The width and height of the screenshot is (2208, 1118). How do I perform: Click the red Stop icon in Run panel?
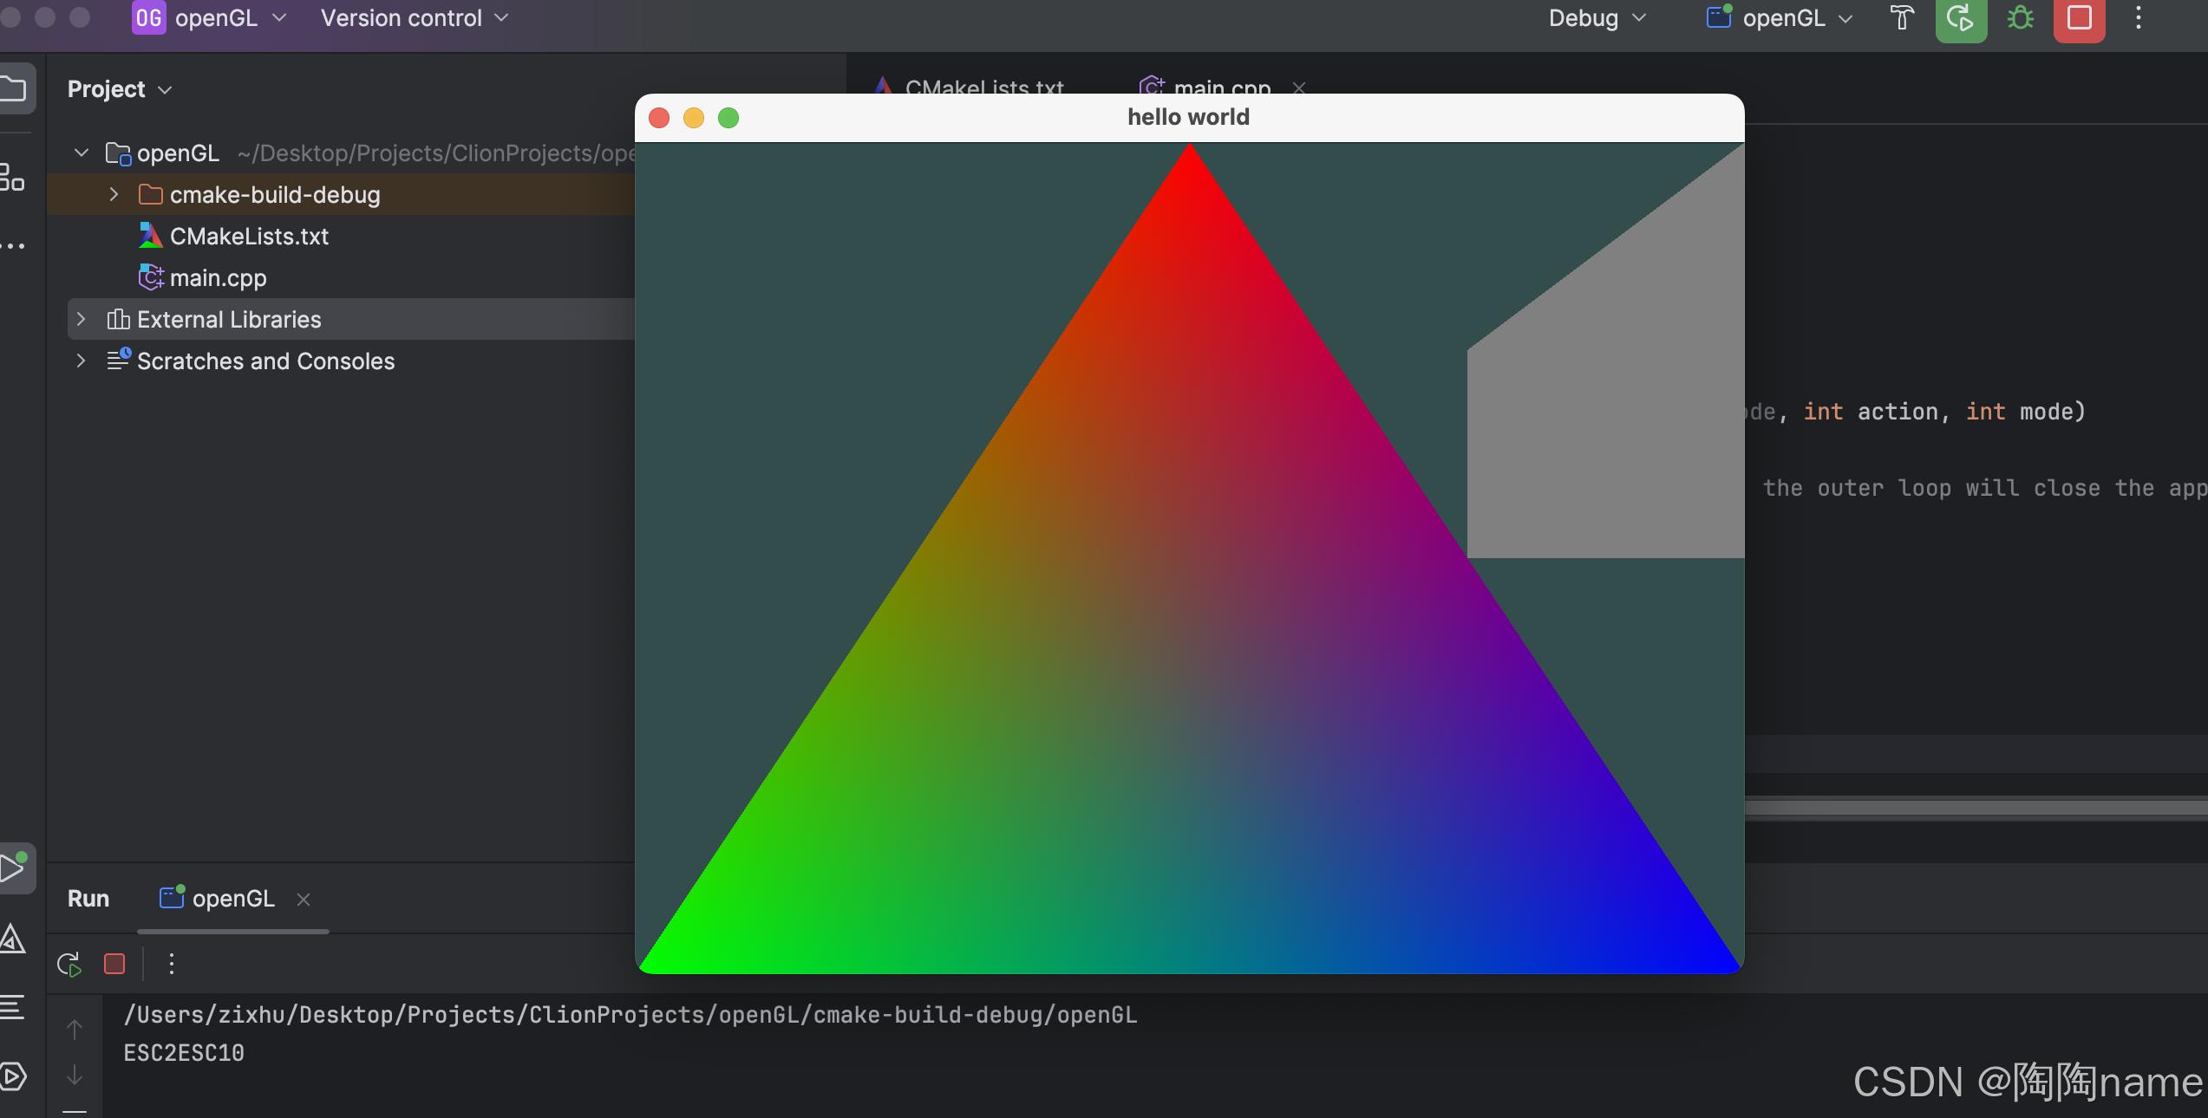point(114,964)
